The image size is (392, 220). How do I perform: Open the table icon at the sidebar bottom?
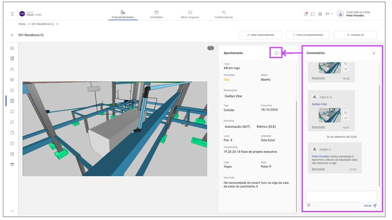[x=12, y=165]
